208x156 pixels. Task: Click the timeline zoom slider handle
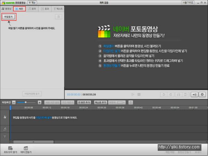click(x=26, y=102)
